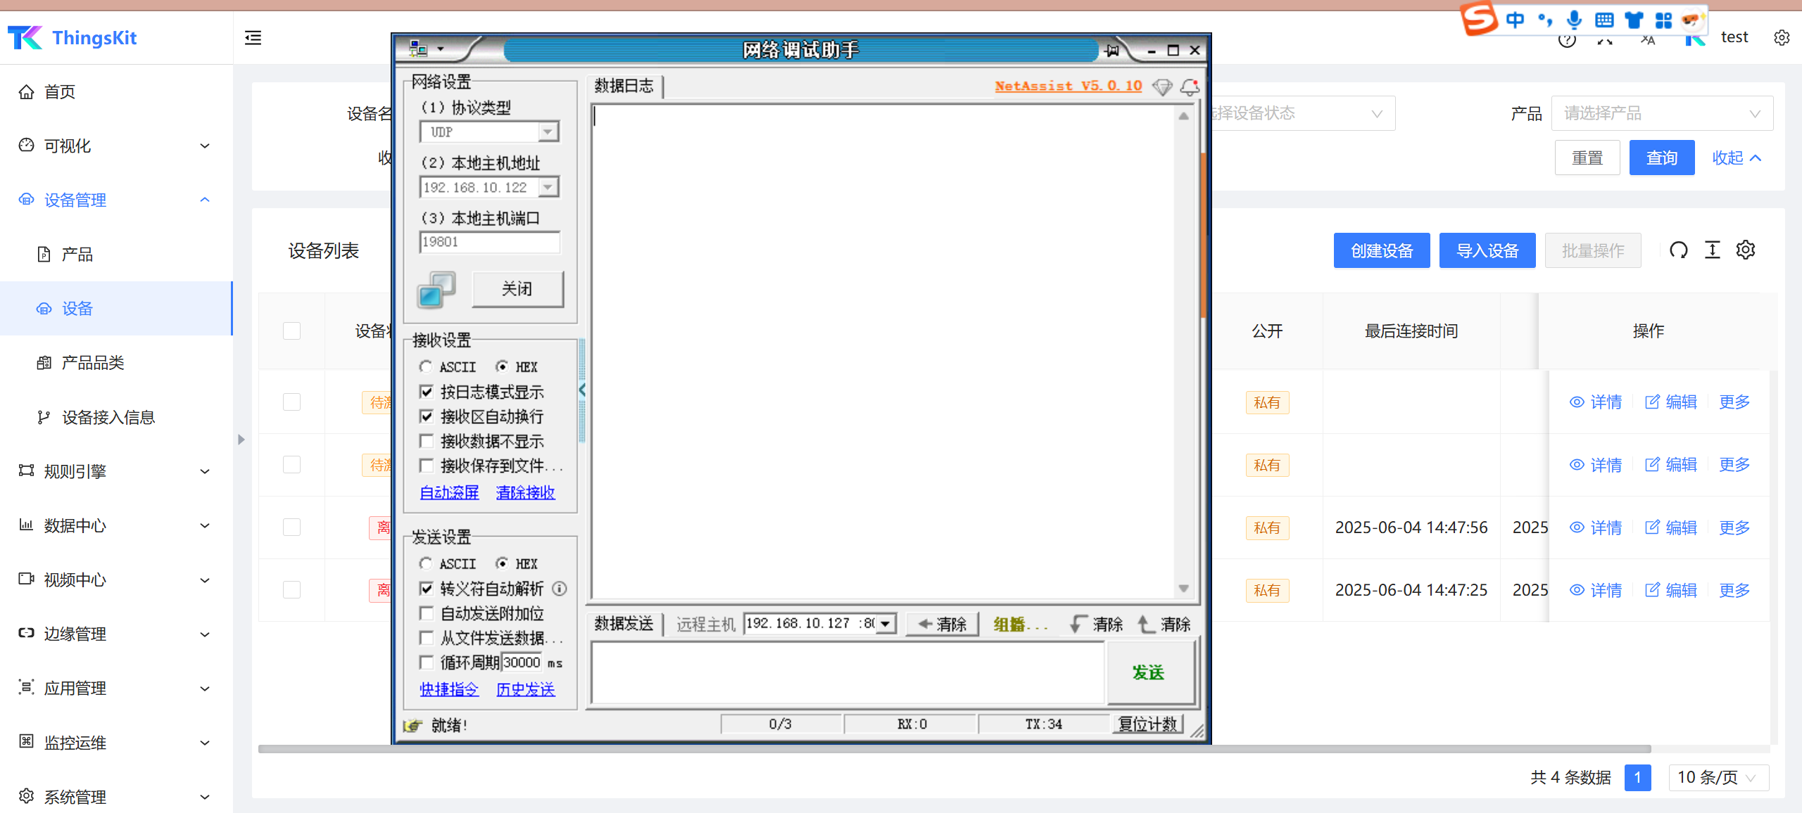Image resolution: width=1802 pixels, height=813 pixels.
Task: Open the 请选择产品 product dropdown
Action: point(1661,113)
